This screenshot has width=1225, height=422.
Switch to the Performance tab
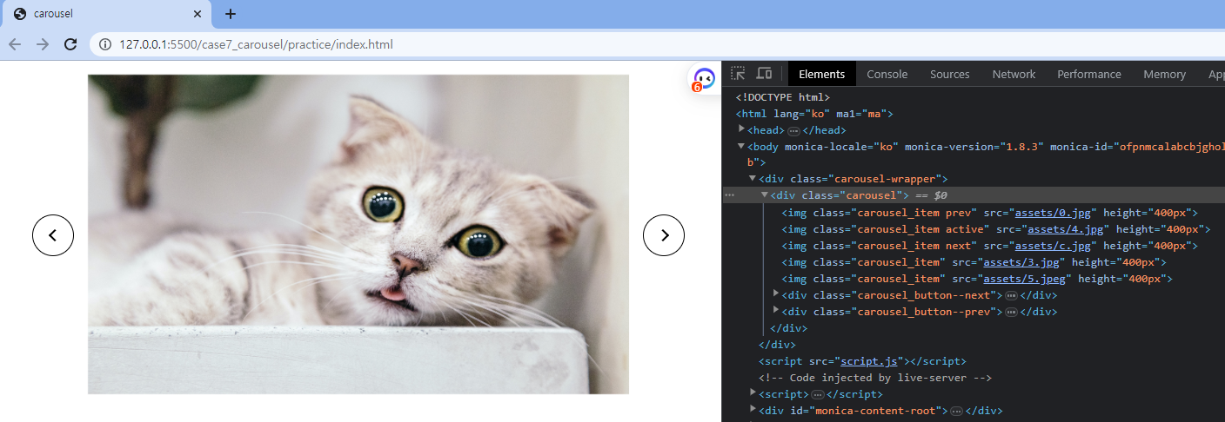(1089, 74)
